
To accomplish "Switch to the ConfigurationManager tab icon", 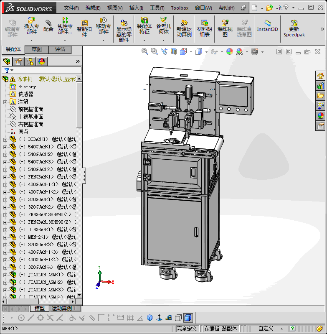I will tap(30, 61).
